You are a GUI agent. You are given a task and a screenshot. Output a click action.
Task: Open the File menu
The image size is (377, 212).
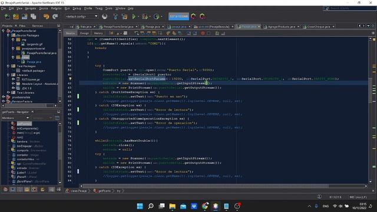[x=4, y=8]
